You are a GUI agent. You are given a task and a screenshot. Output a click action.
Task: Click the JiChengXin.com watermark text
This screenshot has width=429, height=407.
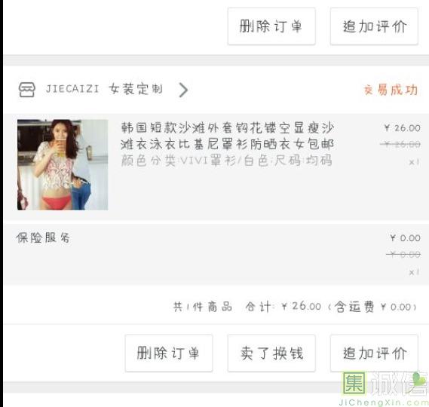point(384,402)
